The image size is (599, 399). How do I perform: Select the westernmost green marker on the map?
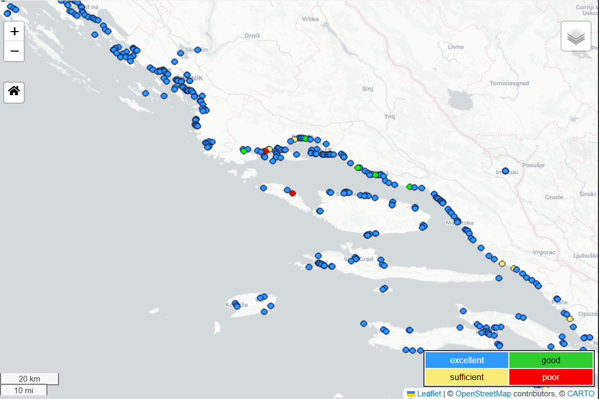point(244,151)
